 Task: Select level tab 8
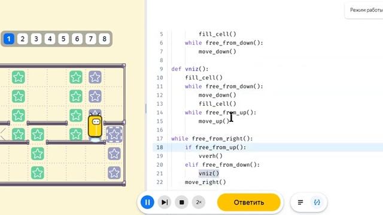click(104, 39)
